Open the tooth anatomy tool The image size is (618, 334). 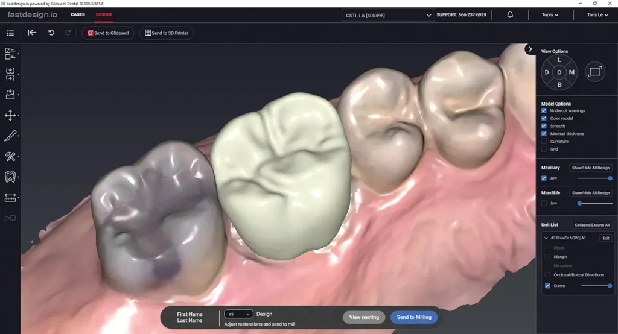(10, 177)
